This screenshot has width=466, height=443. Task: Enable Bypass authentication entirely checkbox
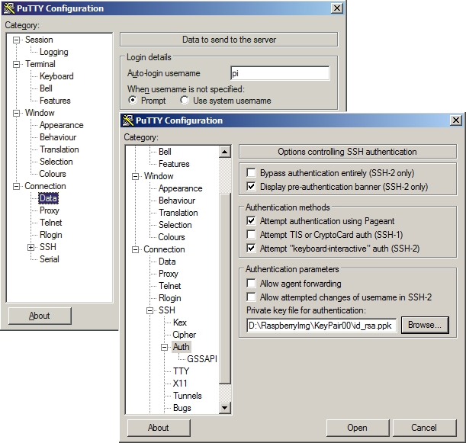(x=251, y=173)
